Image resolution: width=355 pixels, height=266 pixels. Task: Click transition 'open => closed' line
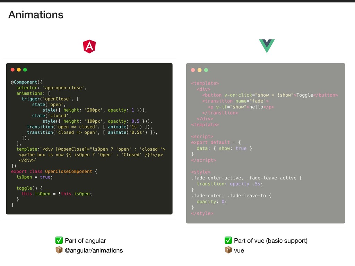click(89, 127)
